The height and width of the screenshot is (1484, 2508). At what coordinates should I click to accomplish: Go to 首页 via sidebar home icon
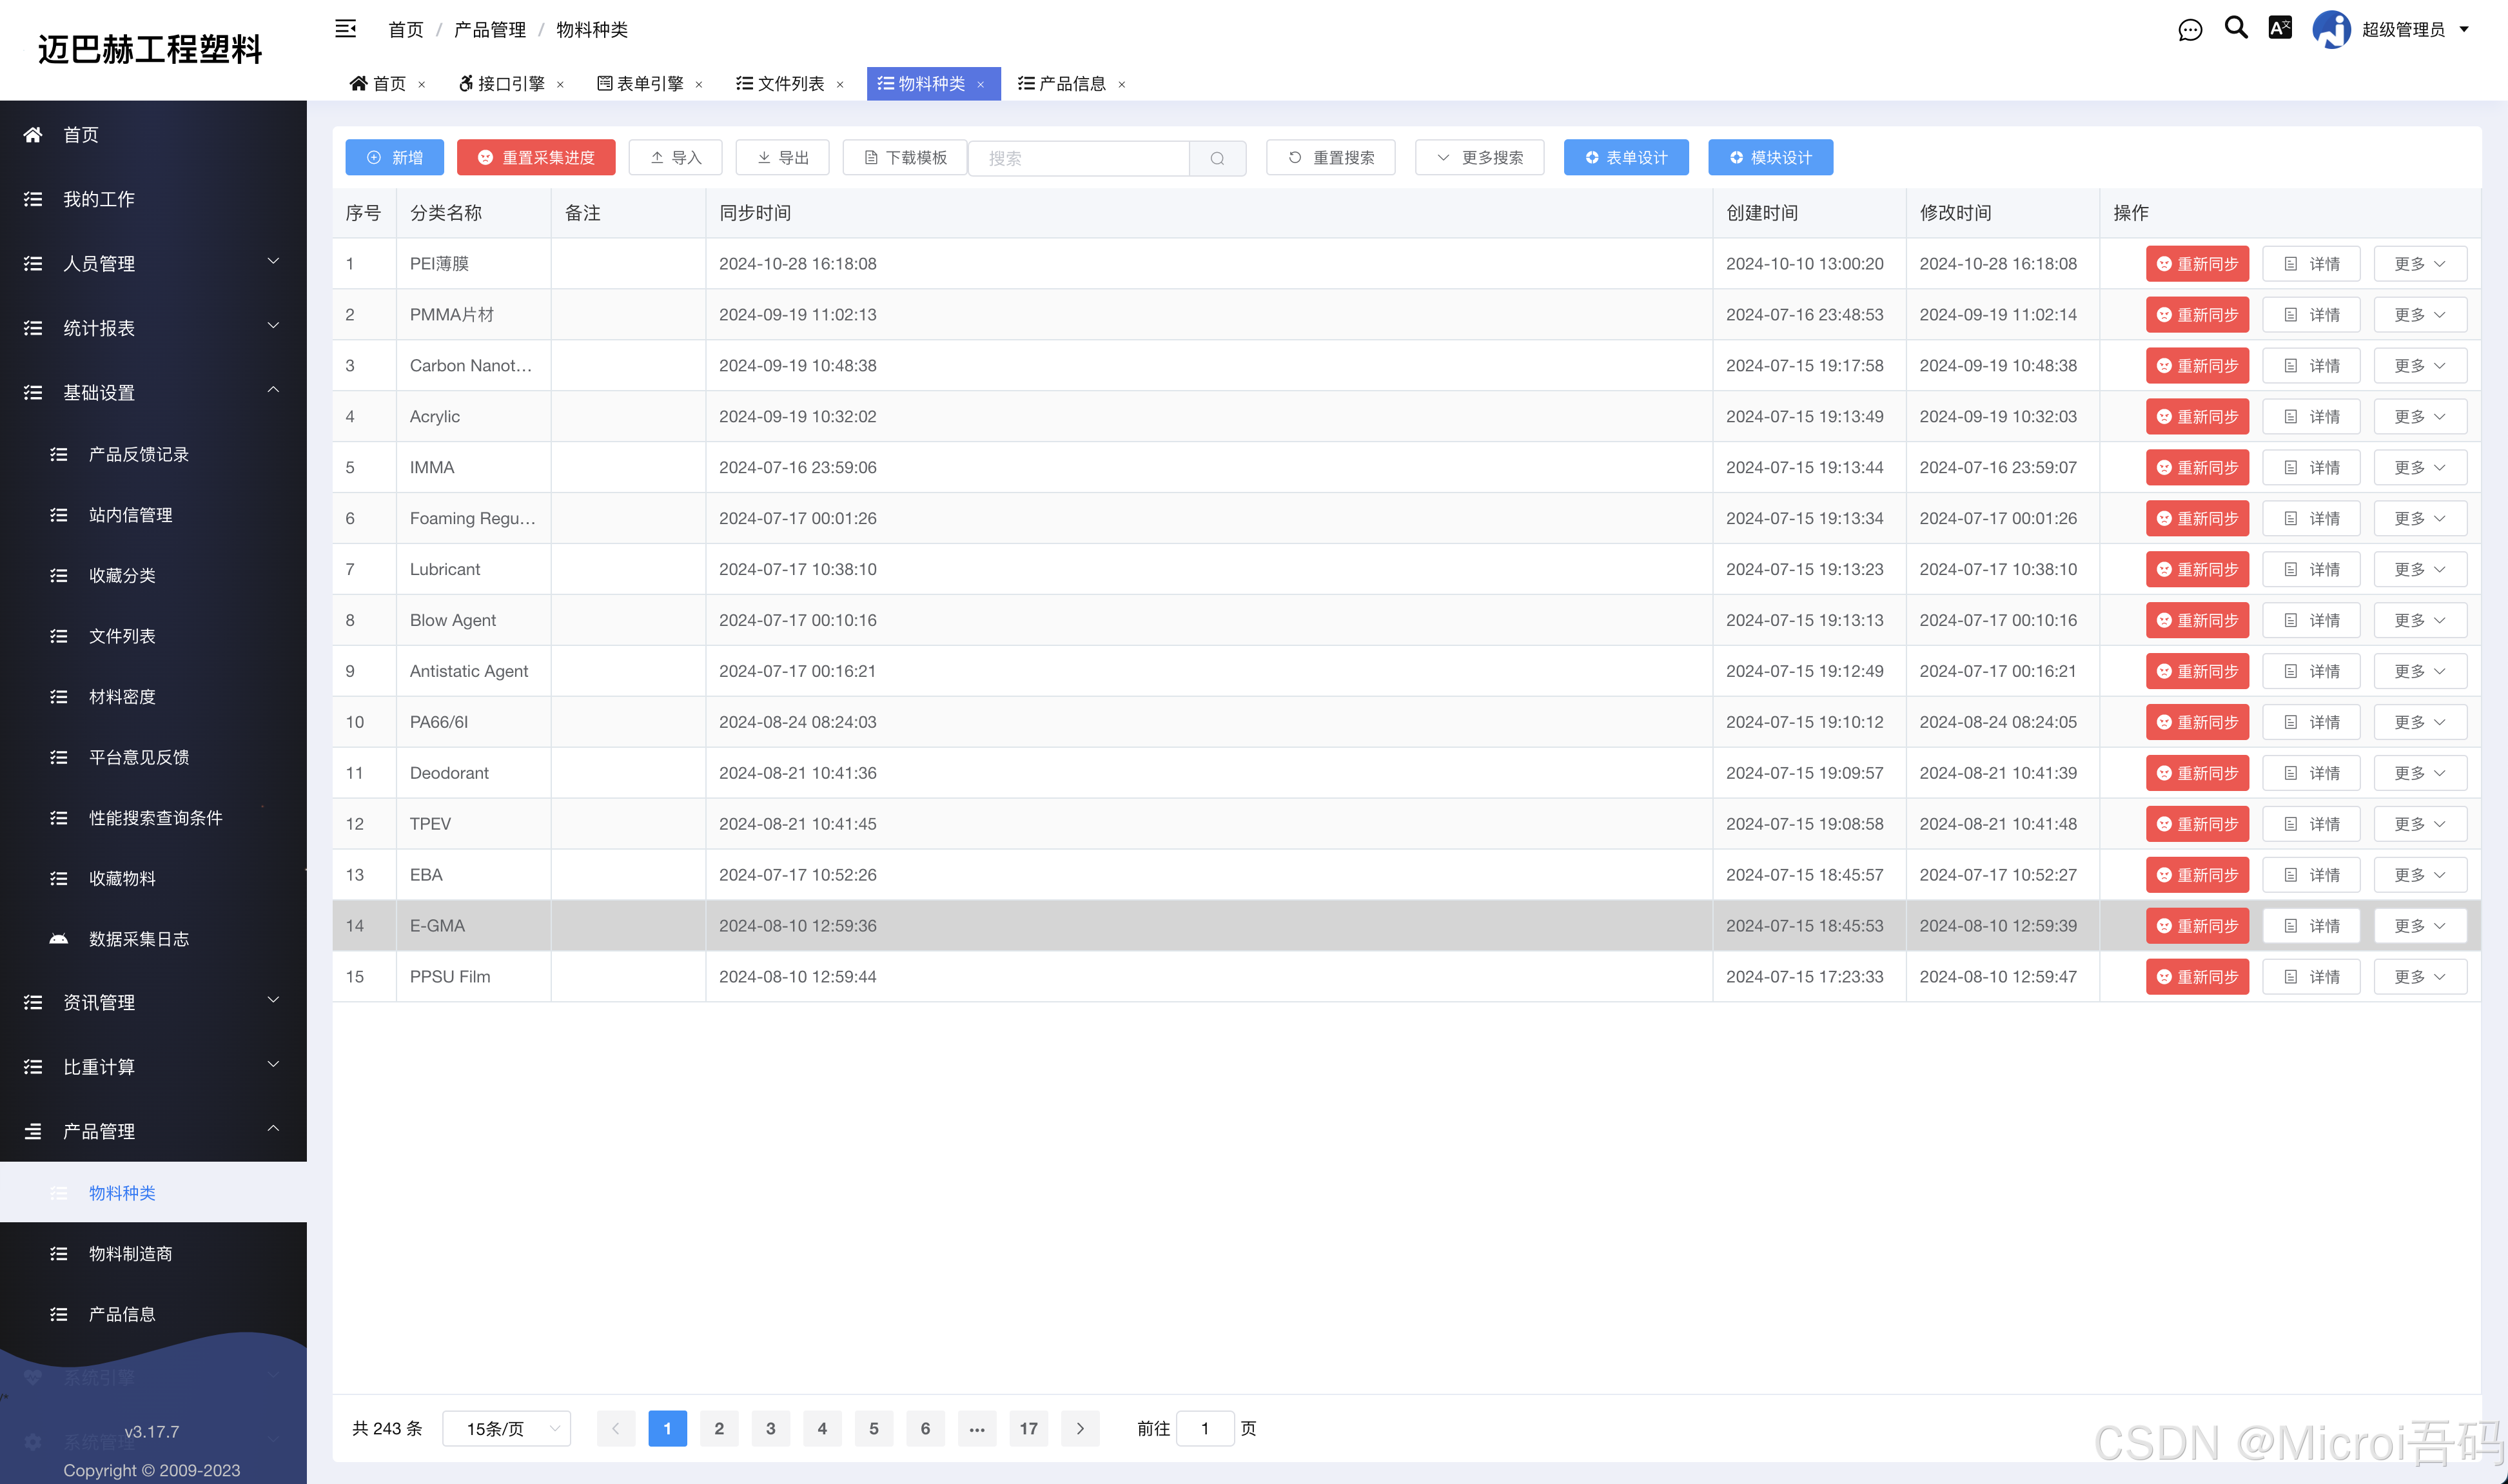click(x=34, y=135)
